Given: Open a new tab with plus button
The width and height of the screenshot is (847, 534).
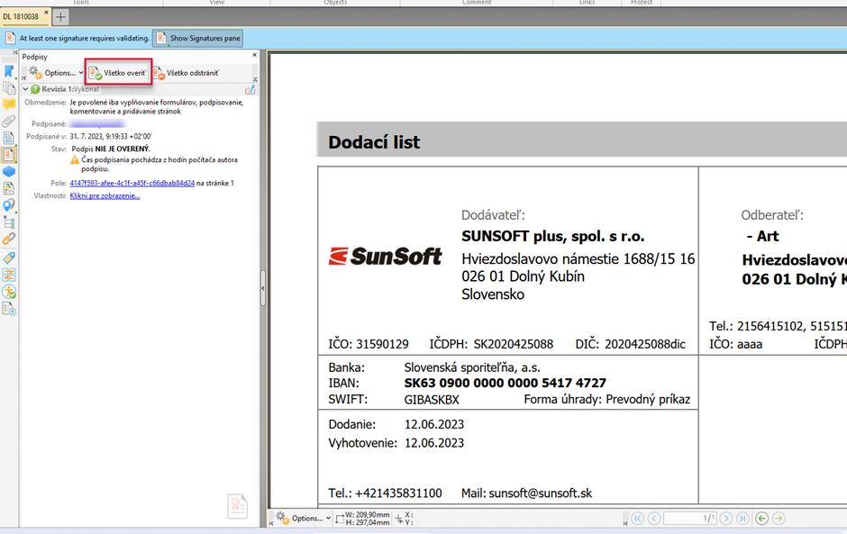Looking at the screenshot, I should (x=60, y=17).
